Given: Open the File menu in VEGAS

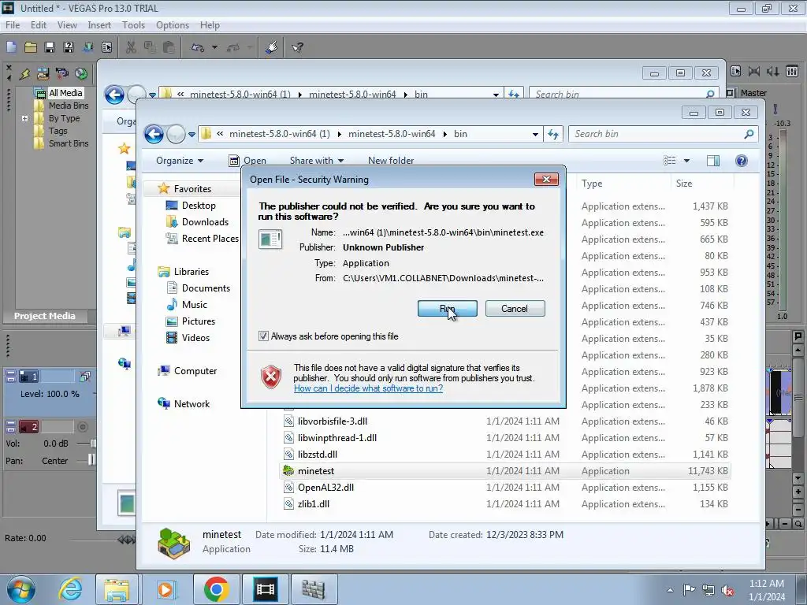Looking at the screenshot, I should click(13, 24).
